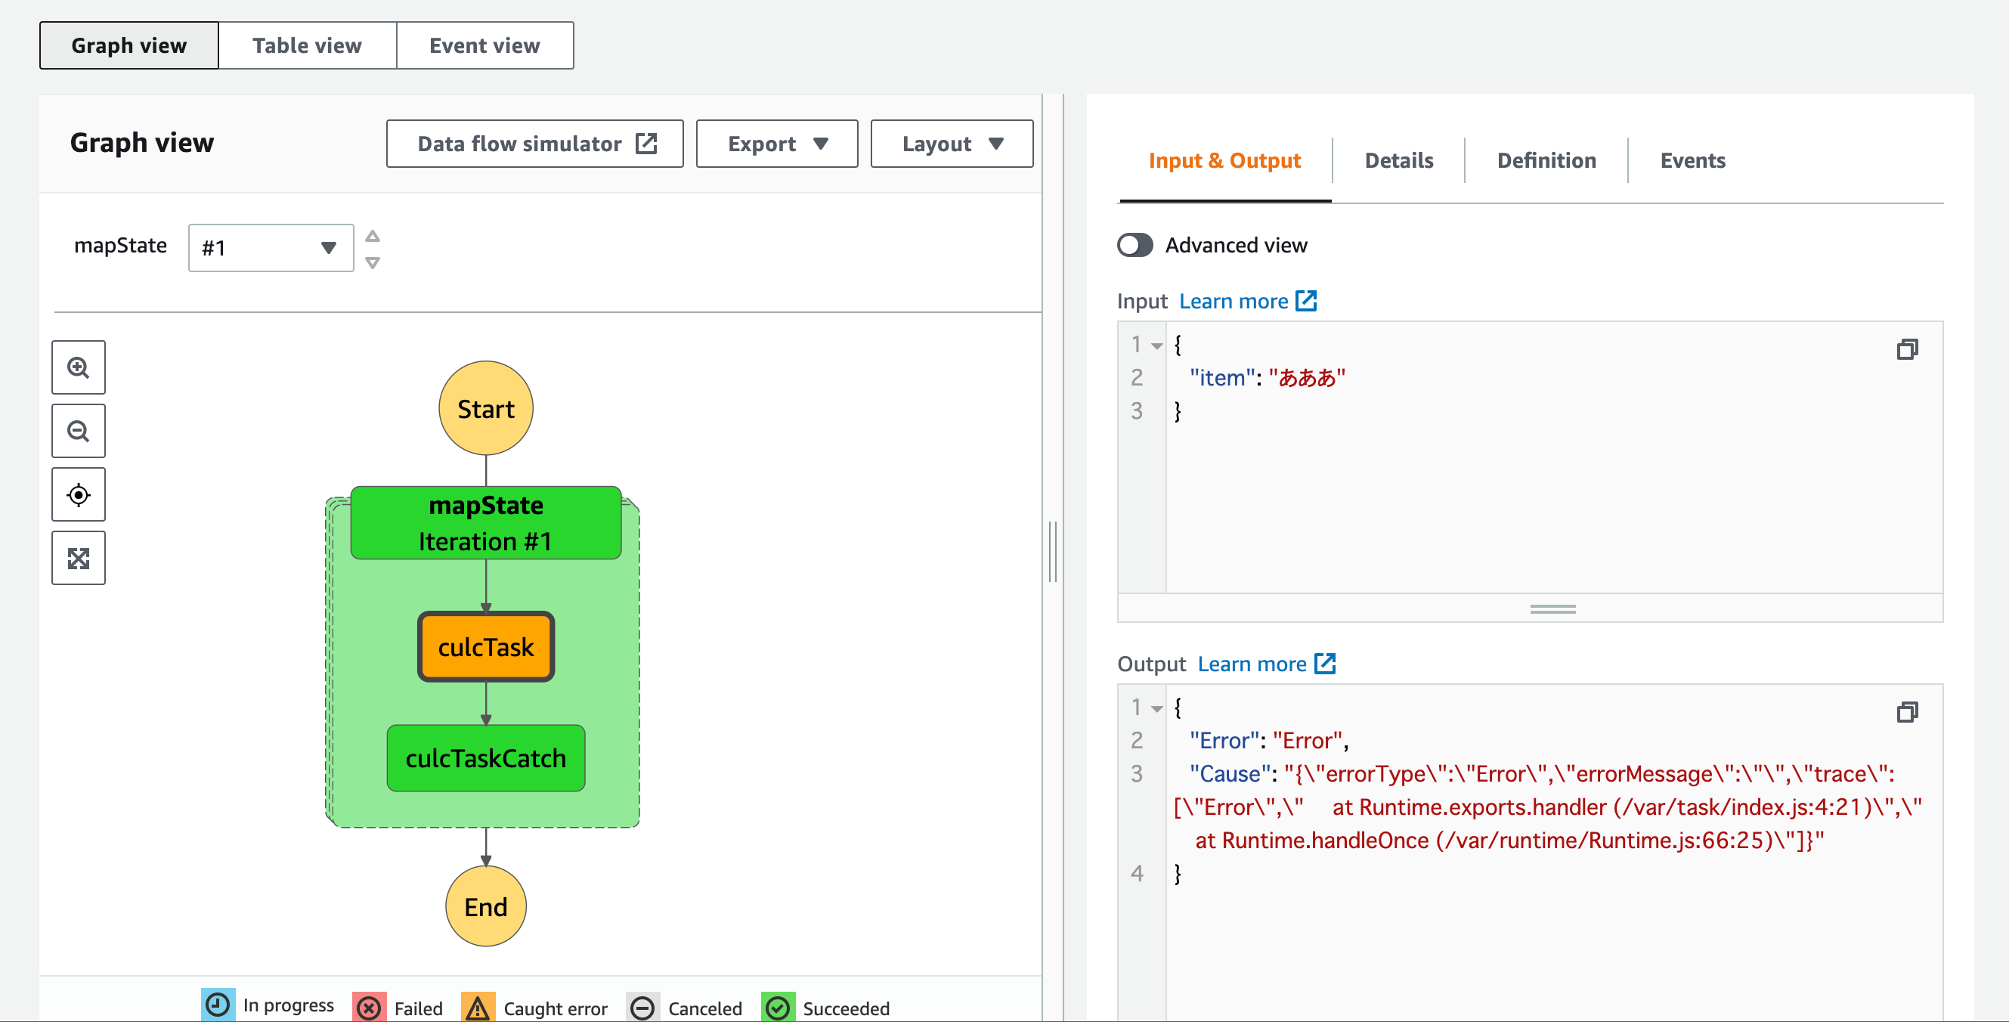Click the zoom in magnifier icon
This screenshot has height=1022, width=2009.
click(x=78, y=367)
